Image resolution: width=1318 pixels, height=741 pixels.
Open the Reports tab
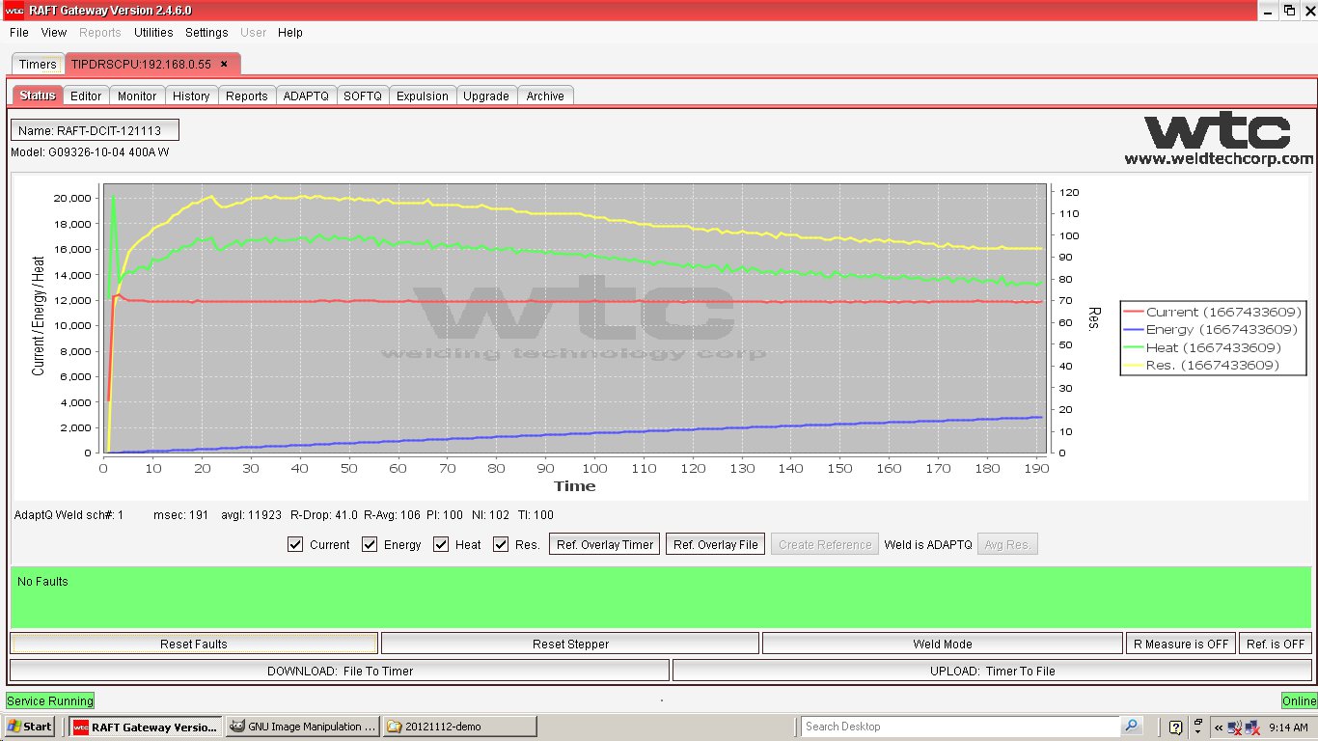pyautogui.click(x=247, y=96)
